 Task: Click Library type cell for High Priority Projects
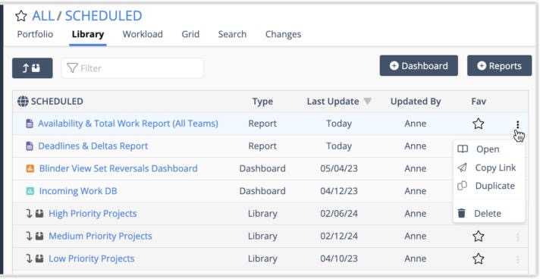coord(262,214)
